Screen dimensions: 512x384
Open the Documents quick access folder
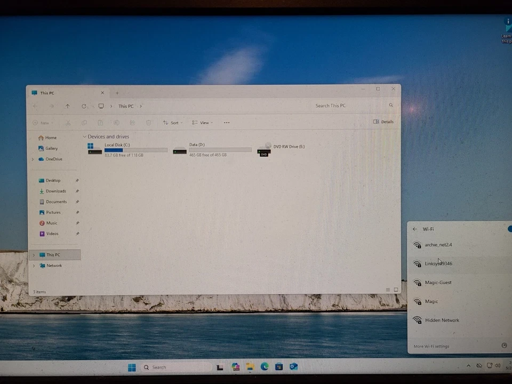[53, 202]
